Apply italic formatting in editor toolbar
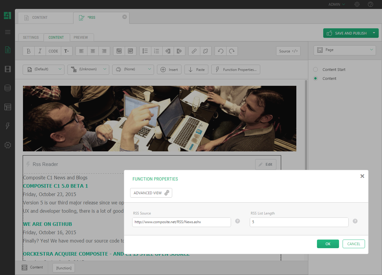This screenshot has width=382, height=275. [40, 51]
